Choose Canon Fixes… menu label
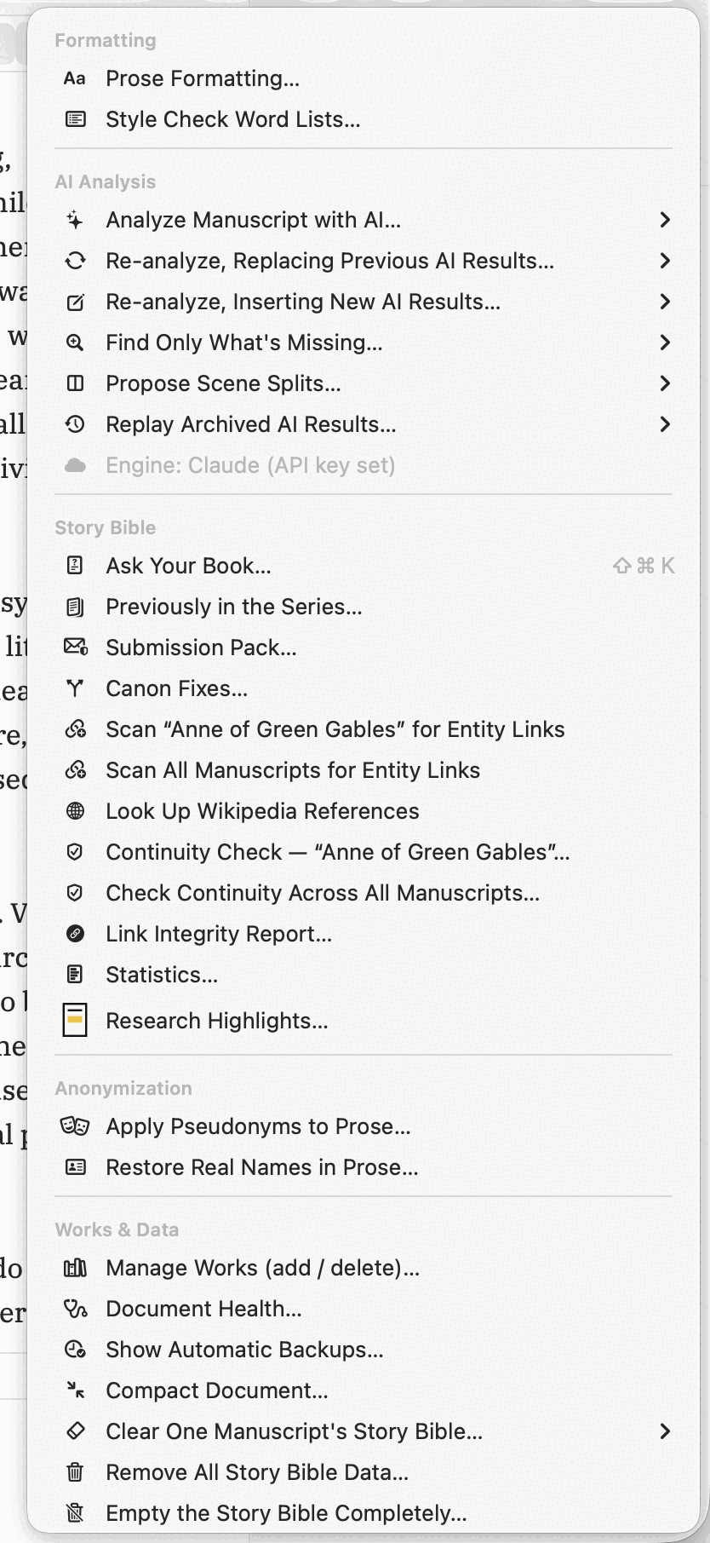Image resolution: width=710 pixels, height=1543 pixels. coord(177,688)
